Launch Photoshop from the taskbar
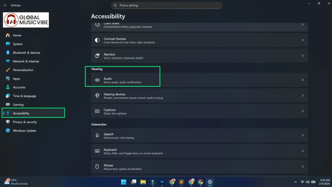 click(x=162, y=182)
